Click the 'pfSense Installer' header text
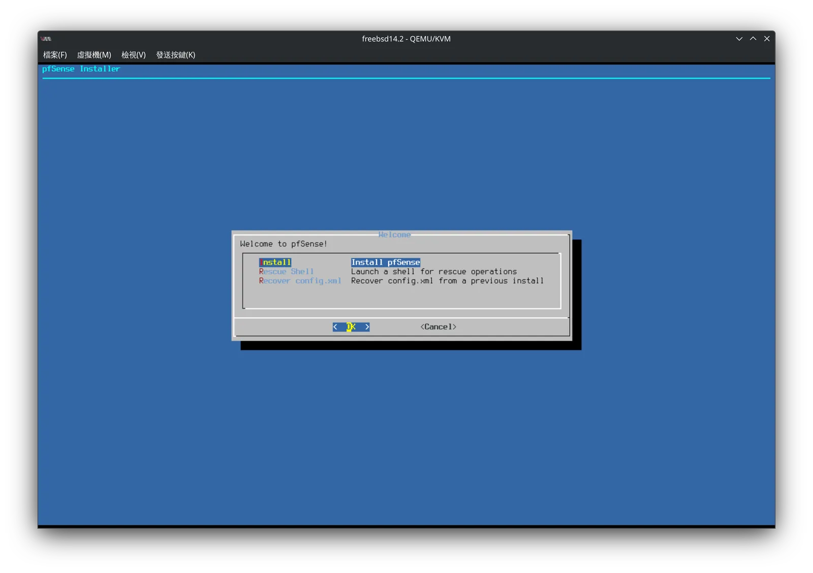Viewport: 813px width, 573px height. tap(81, 69)
